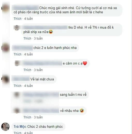This screenshot has width=132, height=134.
Task: Open small avatar on 'về nhậu nha' reply
Action: [17, 111]
